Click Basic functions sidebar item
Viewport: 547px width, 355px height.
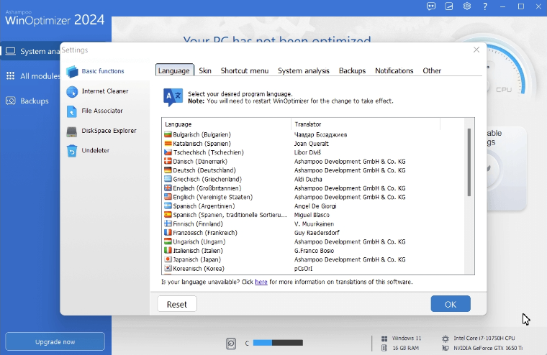[102, 71]
